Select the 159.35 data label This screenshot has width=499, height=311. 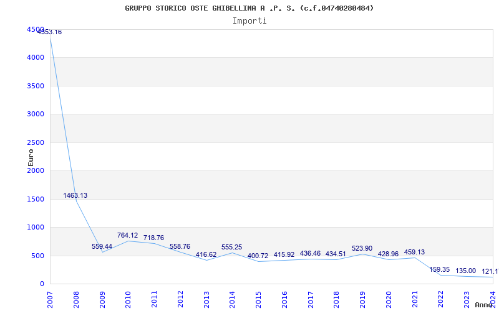click(x=440, y=270)
